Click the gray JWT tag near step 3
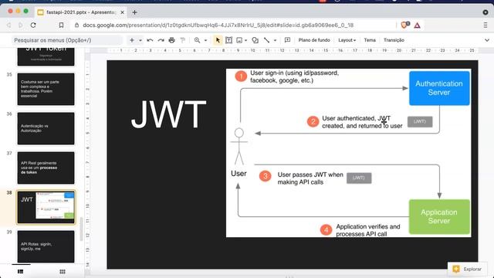Screen dimensions: 494x278 [x=359, y=178]
